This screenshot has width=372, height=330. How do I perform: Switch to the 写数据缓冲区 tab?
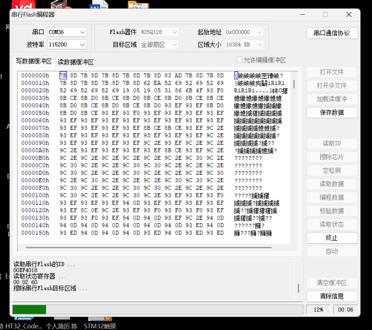coord(34,61)
